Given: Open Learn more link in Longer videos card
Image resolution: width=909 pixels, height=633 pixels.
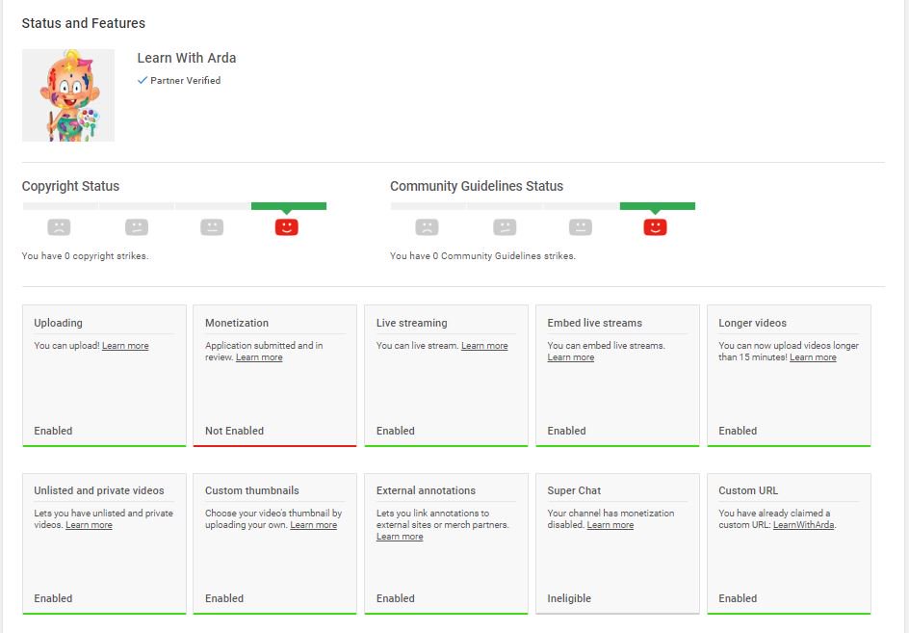Looking at the screenshot, I should [813, 357].
